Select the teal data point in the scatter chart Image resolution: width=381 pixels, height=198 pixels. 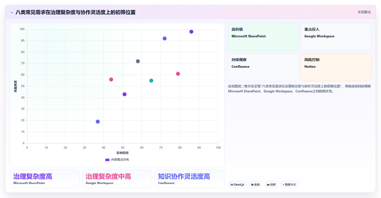tap(151, 81)
